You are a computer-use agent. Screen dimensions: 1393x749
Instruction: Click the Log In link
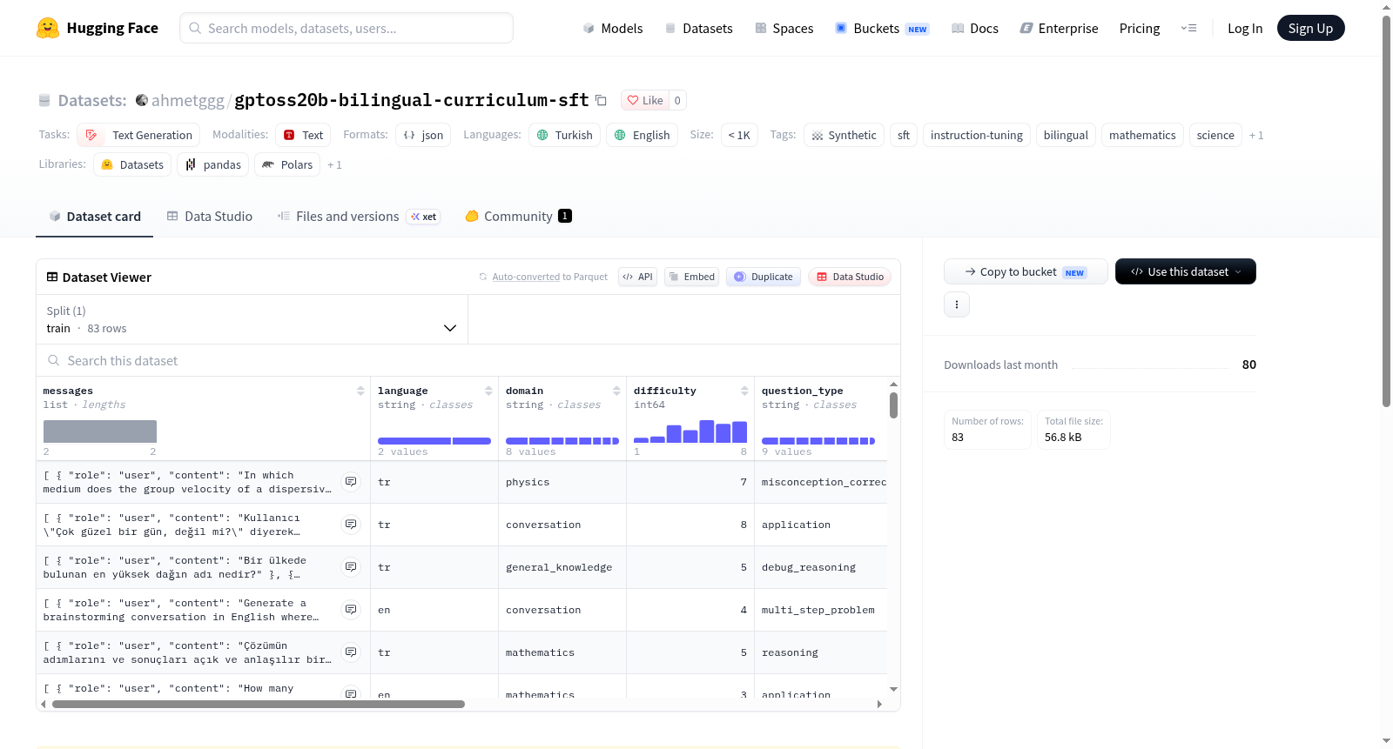(1245, 29)
